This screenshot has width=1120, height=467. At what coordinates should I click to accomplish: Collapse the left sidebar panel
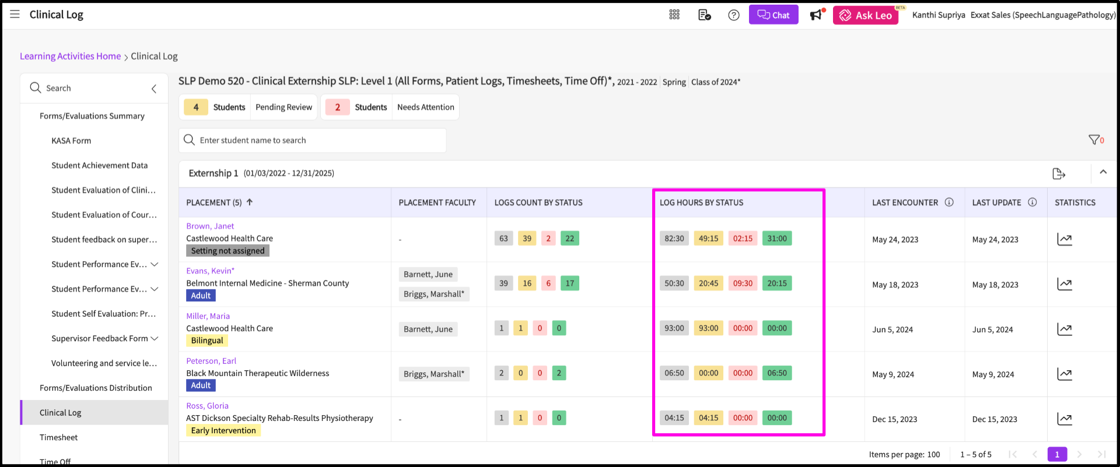click(x=154, y=89)
